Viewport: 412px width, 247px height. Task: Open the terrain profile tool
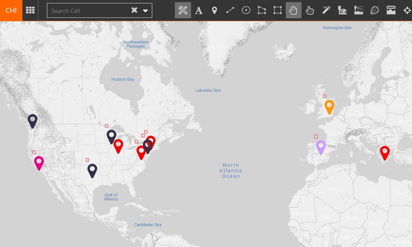coord(358,10)
